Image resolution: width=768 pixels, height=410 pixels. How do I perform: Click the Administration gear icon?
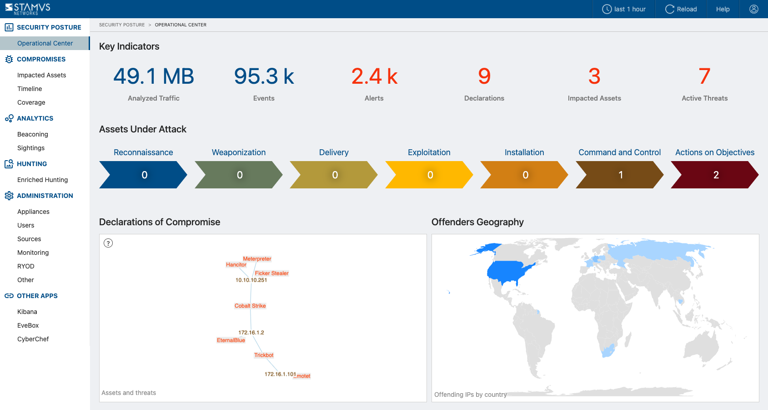click(9, 196)
